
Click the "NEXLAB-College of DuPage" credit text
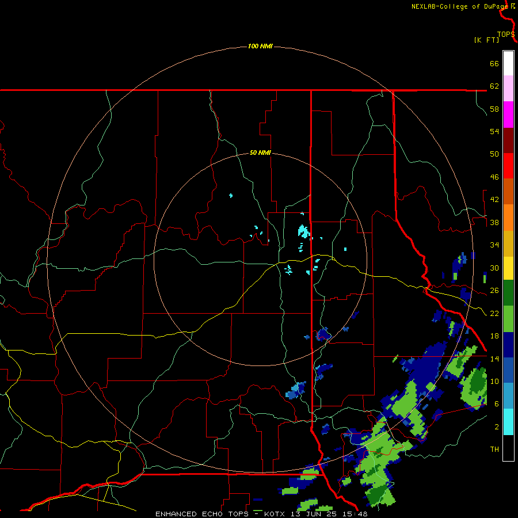pos(459,6)
